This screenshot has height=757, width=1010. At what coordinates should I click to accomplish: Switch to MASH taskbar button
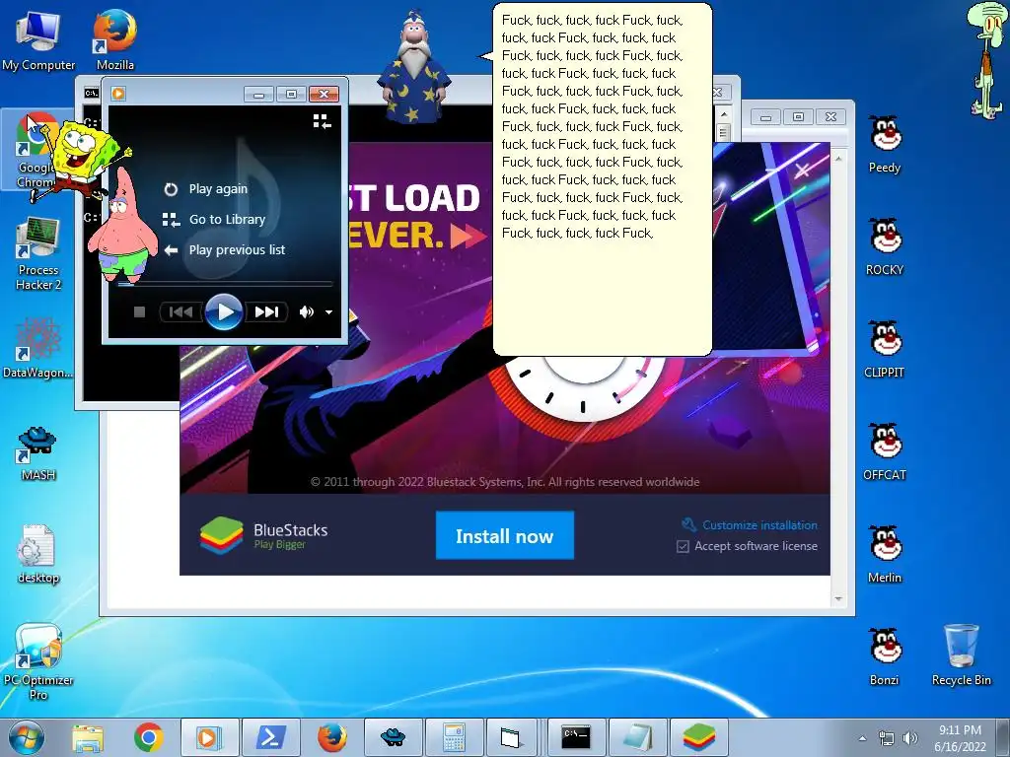393,737
